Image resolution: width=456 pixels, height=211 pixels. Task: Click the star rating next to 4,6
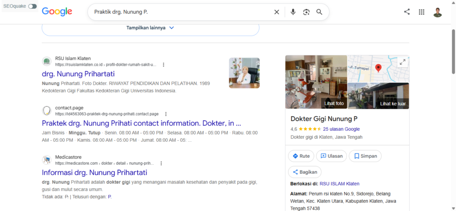pos(310,129)
